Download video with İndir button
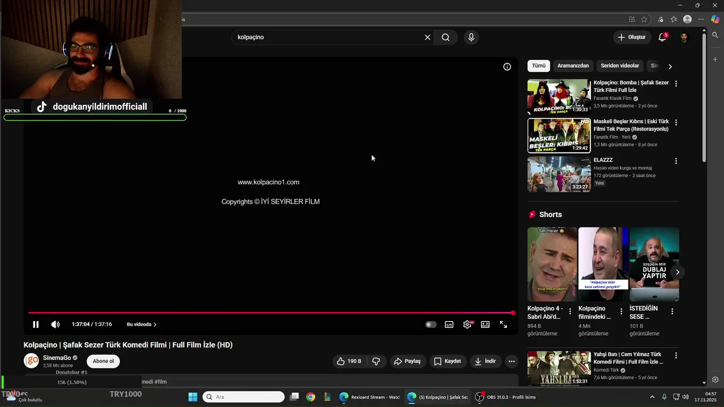The image size is (724, 407). tap(485, 361)
